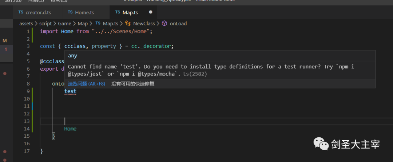This screenshot has width=393, height=162.
Task: Open the script breadcrumb dropdown
Action: 45,24
